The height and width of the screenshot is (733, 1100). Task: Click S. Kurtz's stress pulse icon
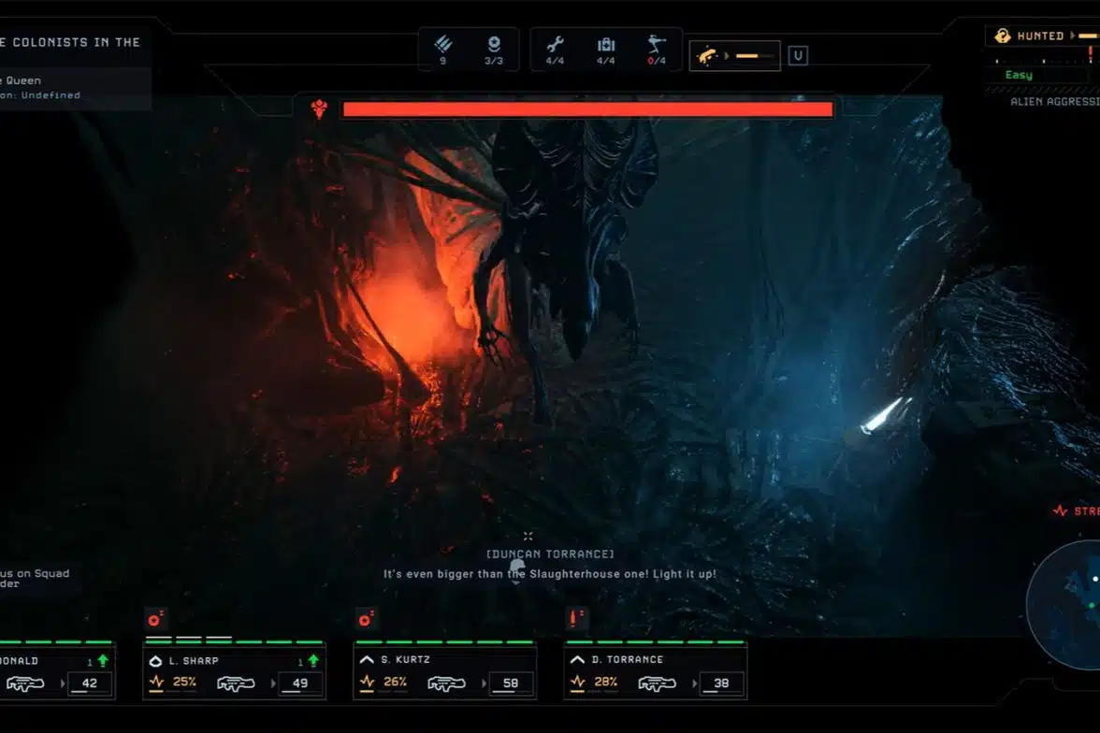[367, 682]
